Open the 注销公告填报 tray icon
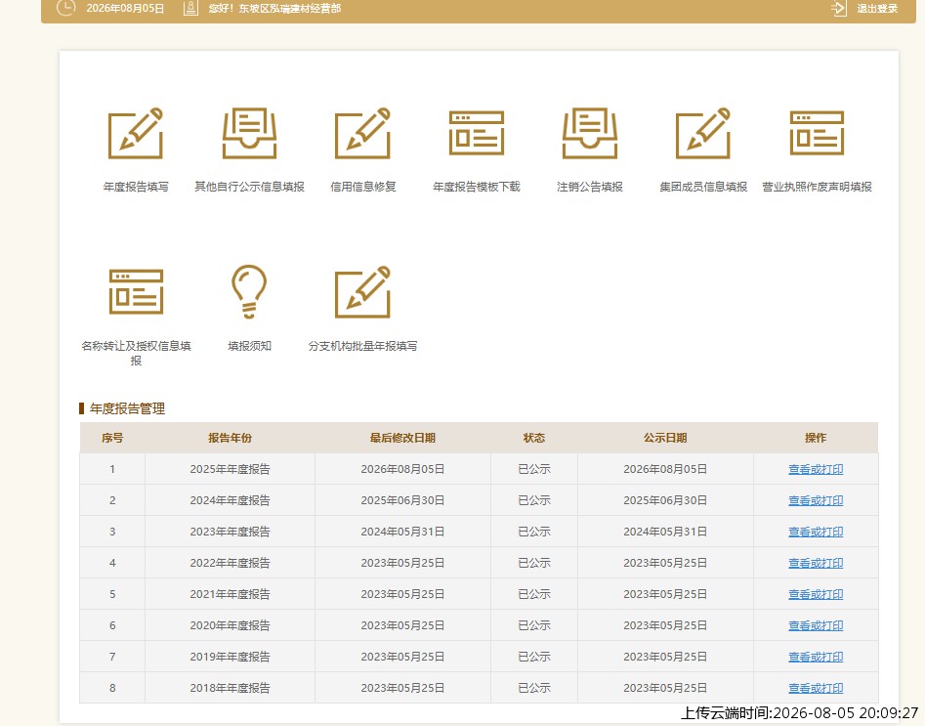 click(589, 134)
